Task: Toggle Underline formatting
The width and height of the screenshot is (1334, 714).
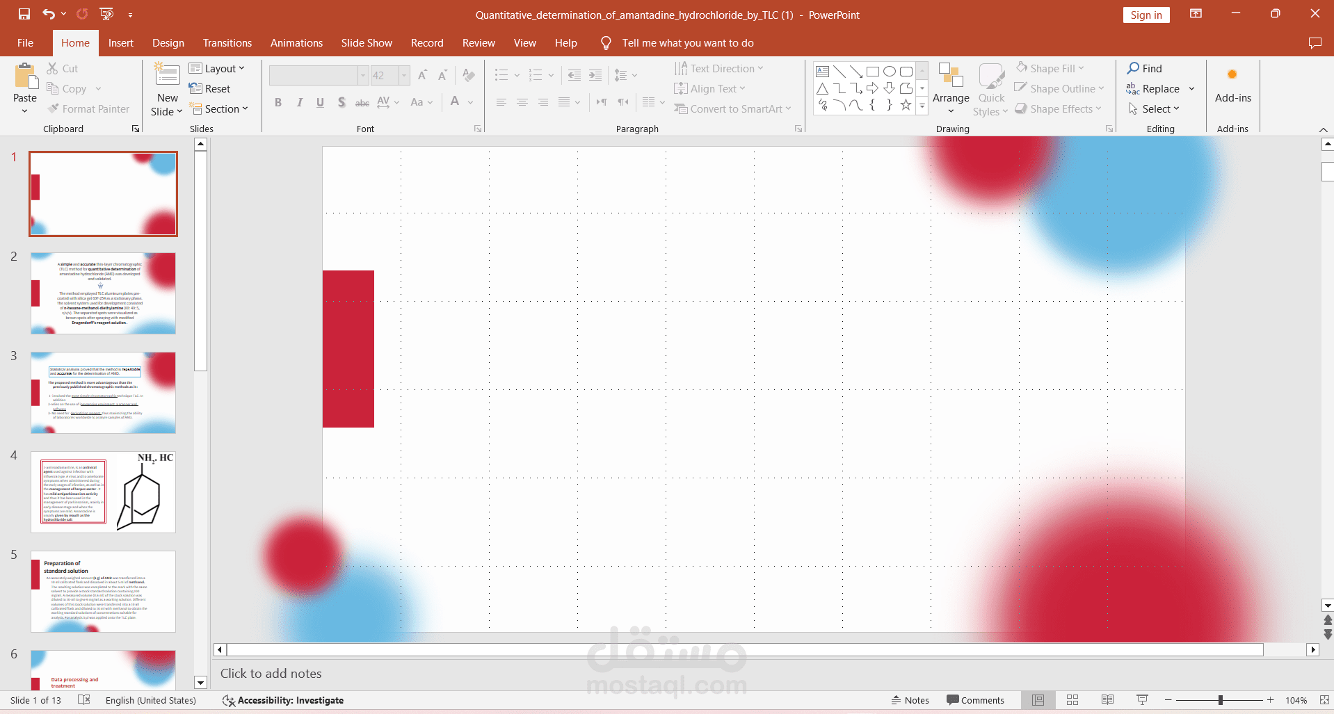Action: click(320, 102)
